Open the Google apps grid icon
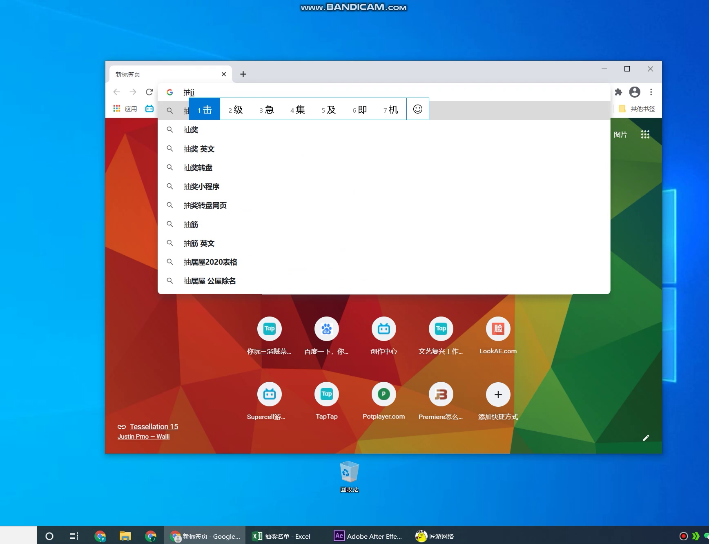Screen dimensions: 709x544 (x=645, y=134)
